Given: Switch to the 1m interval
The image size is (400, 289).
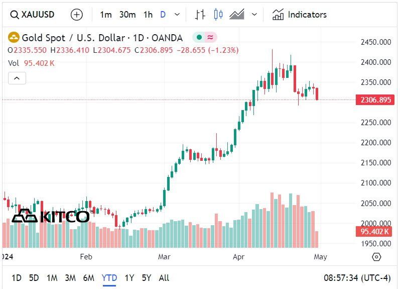Looking at the screenshot, I should (106, 15).
